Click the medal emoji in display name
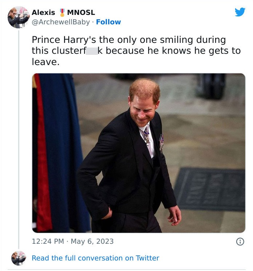Image resolution: width=253 pixels, height=271 pixels. click(x=62, y=12)
